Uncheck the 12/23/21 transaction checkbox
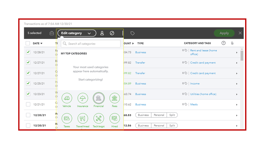Image resolution: width=265 pixels, height=149 pixels. click(x=28, y=94)
